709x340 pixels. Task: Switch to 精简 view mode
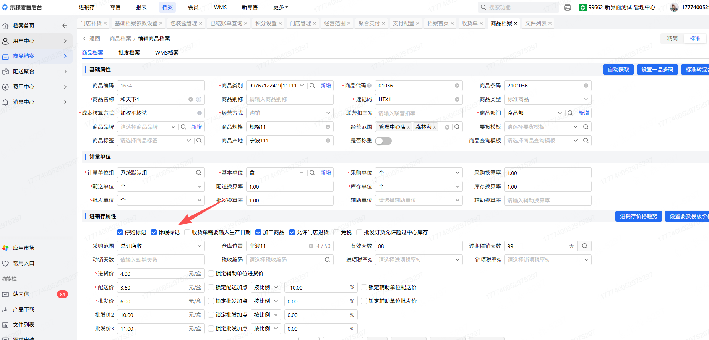672,39
